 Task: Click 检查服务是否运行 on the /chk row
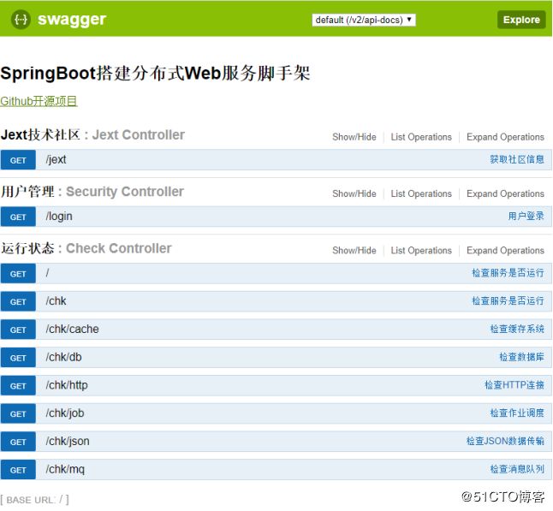tap(508, 300)
